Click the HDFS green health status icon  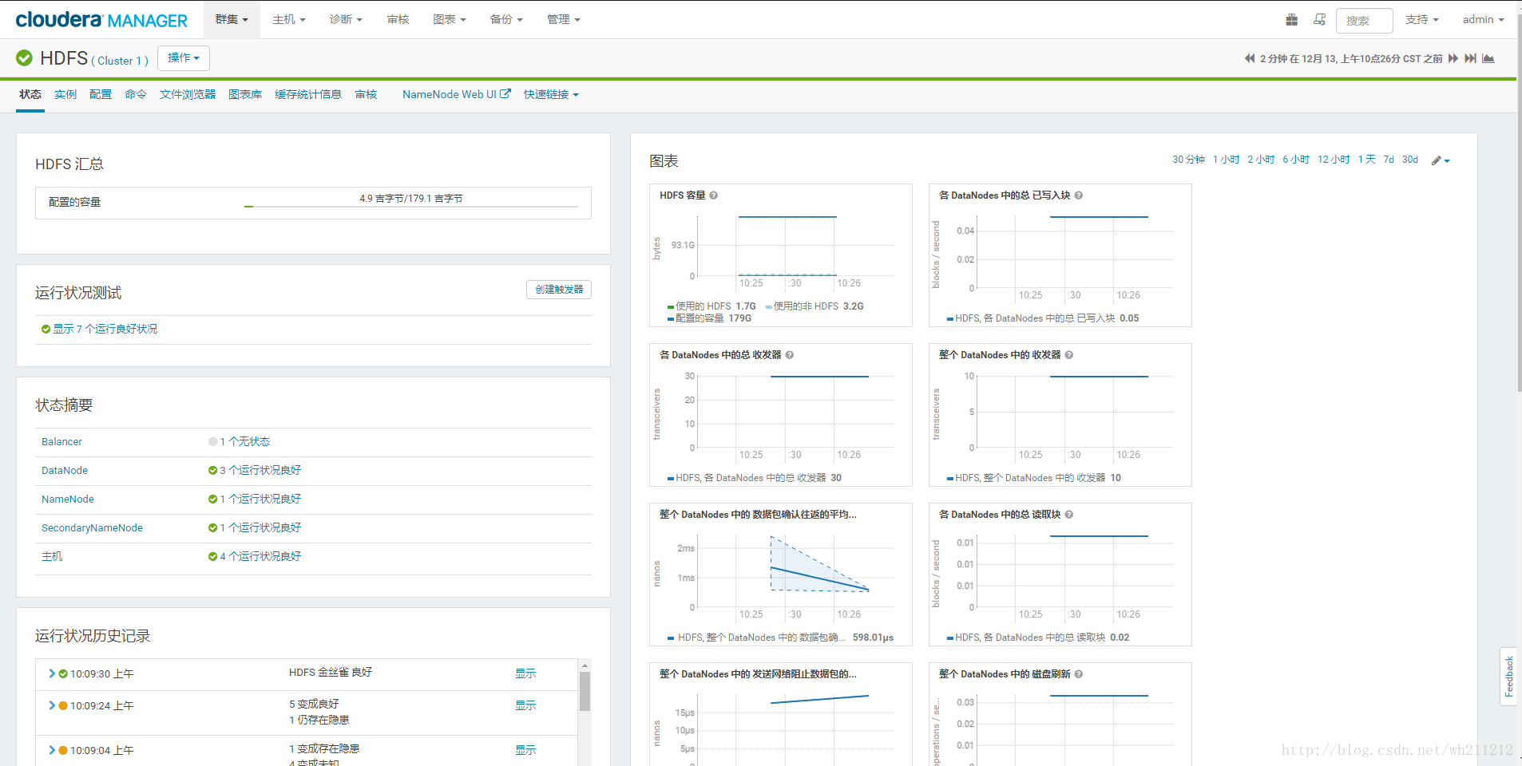[25, 58]
